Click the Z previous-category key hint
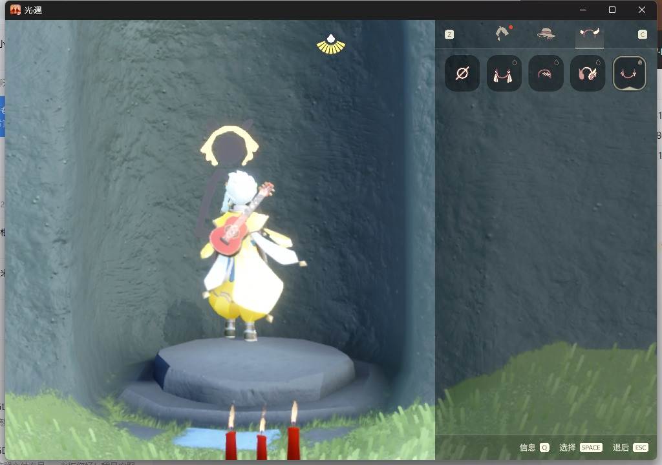The image size is (662, 465). [449, 34]
